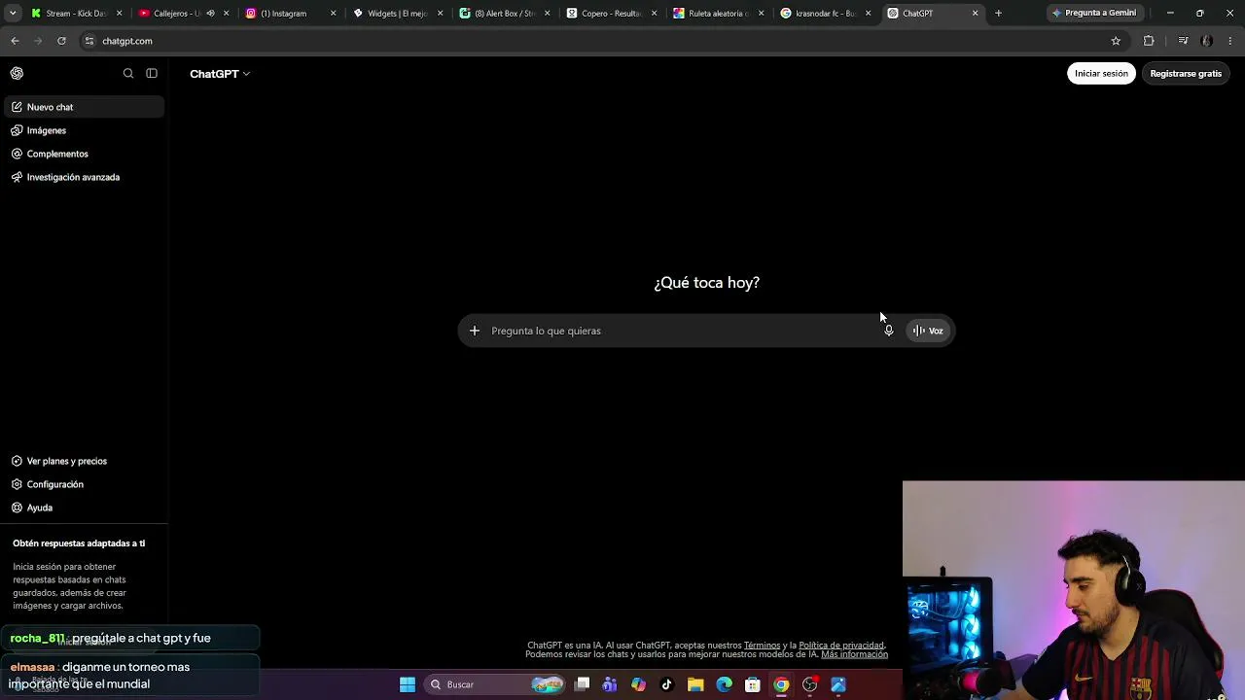The width and height of the screenshot is (1245, 700).
Task: Open the Windows Start menu
Action: click(x=408, y=684)
